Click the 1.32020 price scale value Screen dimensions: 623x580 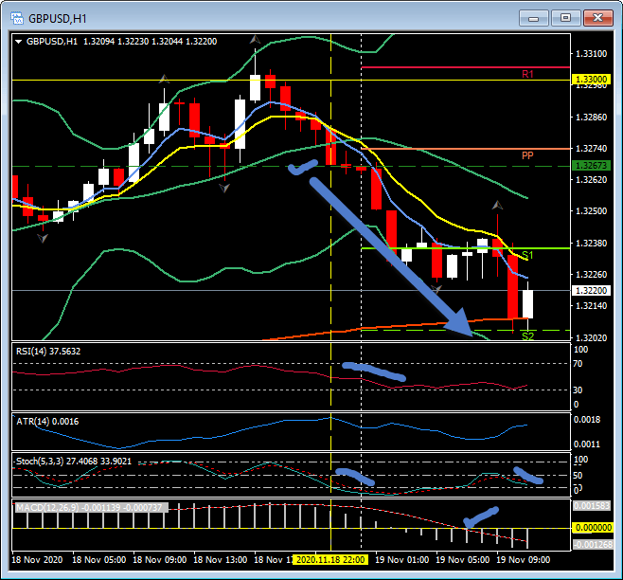tap(592, 337)
